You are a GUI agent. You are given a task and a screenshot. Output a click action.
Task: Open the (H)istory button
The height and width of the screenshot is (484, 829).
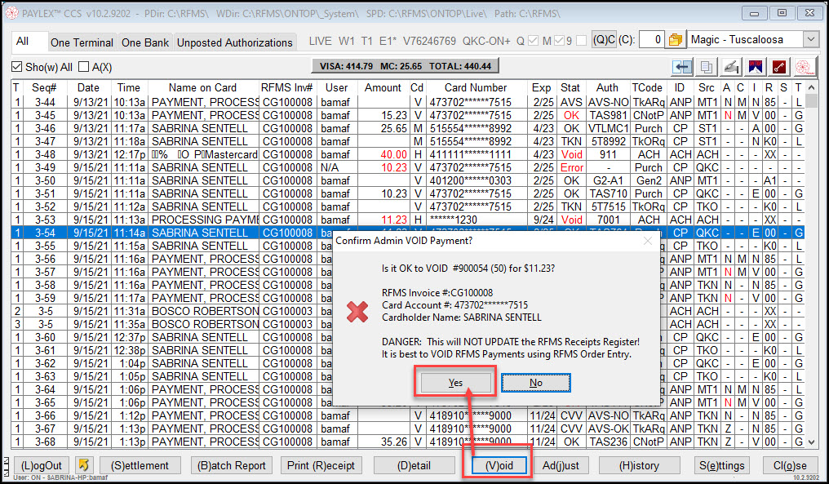[639, 465]
